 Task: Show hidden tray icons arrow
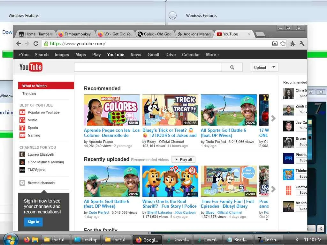click(x=297, y=240)
